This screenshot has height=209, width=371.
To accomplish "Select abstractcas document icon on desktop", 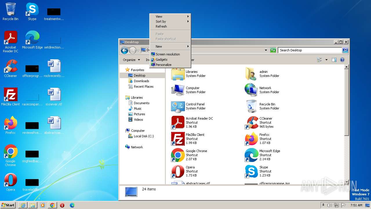I will [54, 125].
